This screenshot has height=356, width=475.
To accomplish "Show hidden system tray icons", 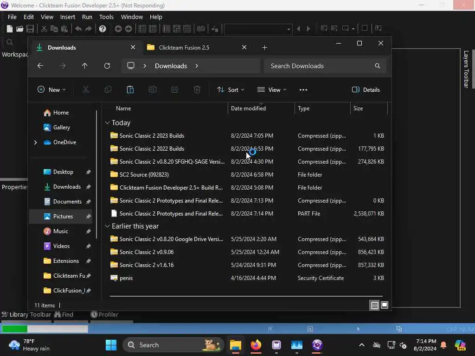I will pyautogui.click(x=362, y=345).
